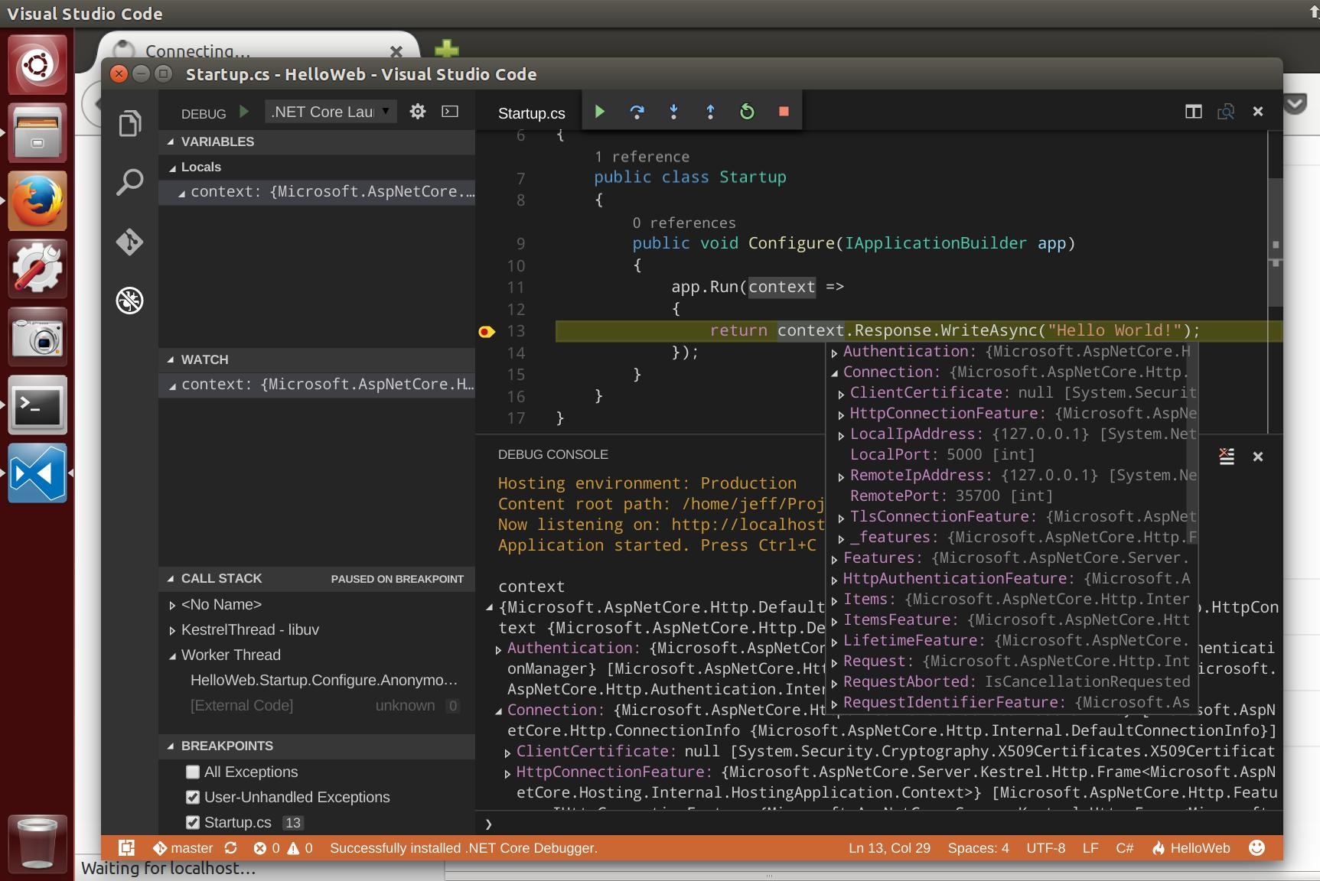
Task: Change the UTF-8 encoding
Action: (1045, 848)
